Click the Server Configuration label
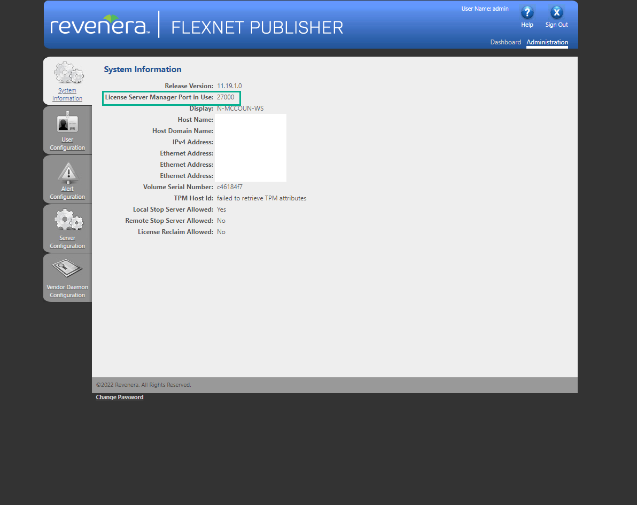 pos(67,242)
